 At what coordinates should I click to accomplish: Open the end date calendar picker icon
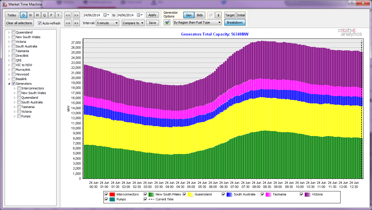click(x=138, y=15)
